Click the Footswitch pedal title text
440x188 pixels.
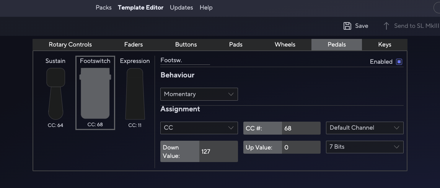point(95,61)
